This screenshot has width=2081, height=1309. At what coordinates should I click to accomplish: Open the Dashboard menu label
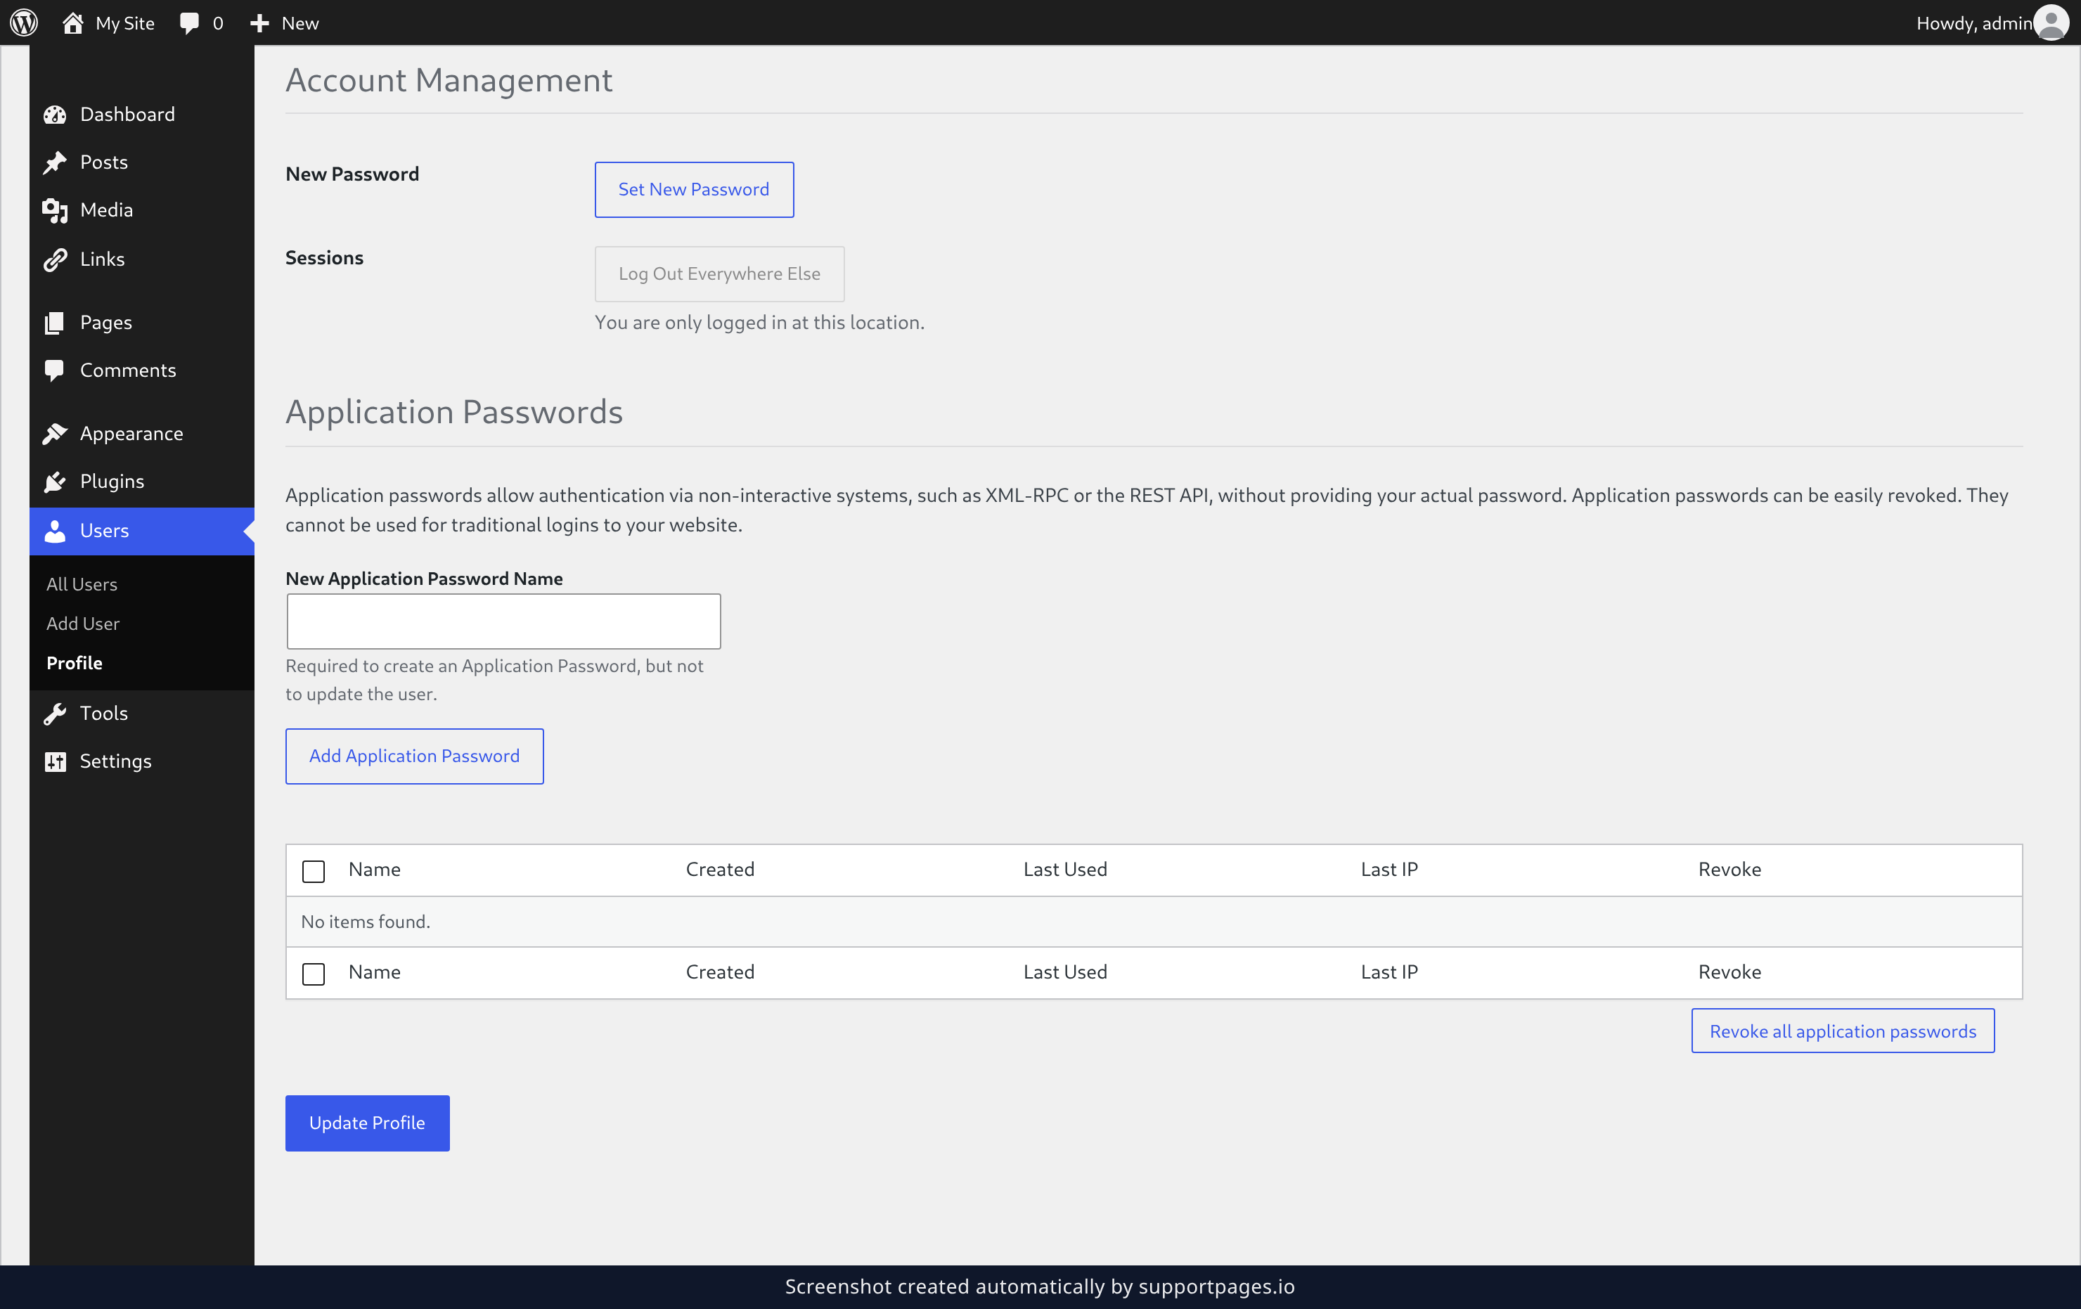coord(127,114)
